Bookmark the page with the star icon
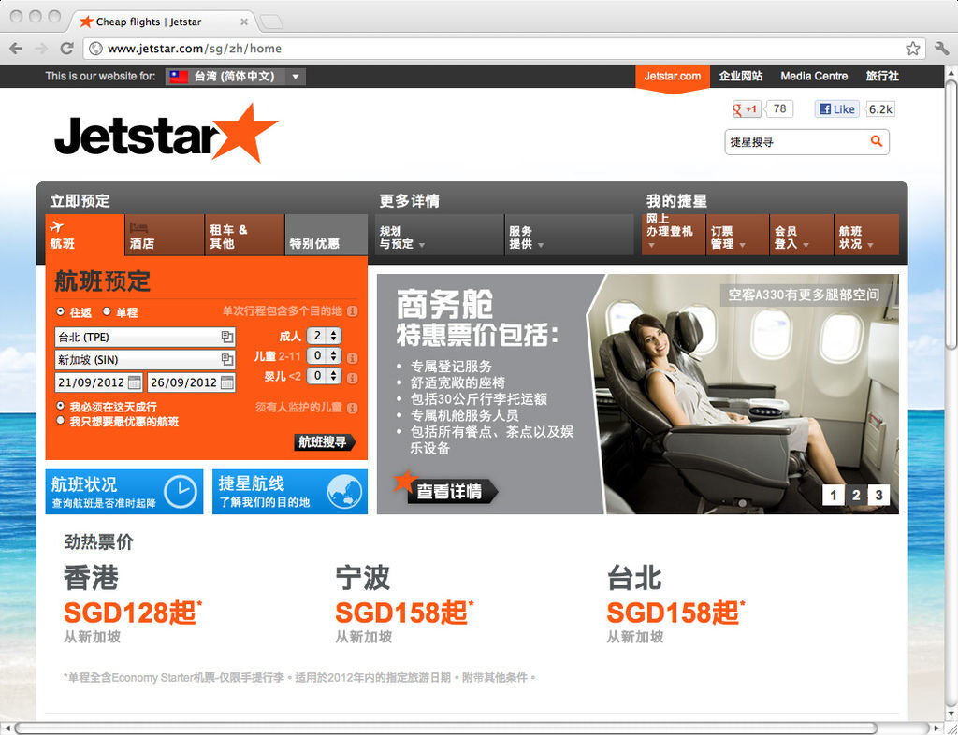This screenshot has width=958, height=735. coord(913,49)
